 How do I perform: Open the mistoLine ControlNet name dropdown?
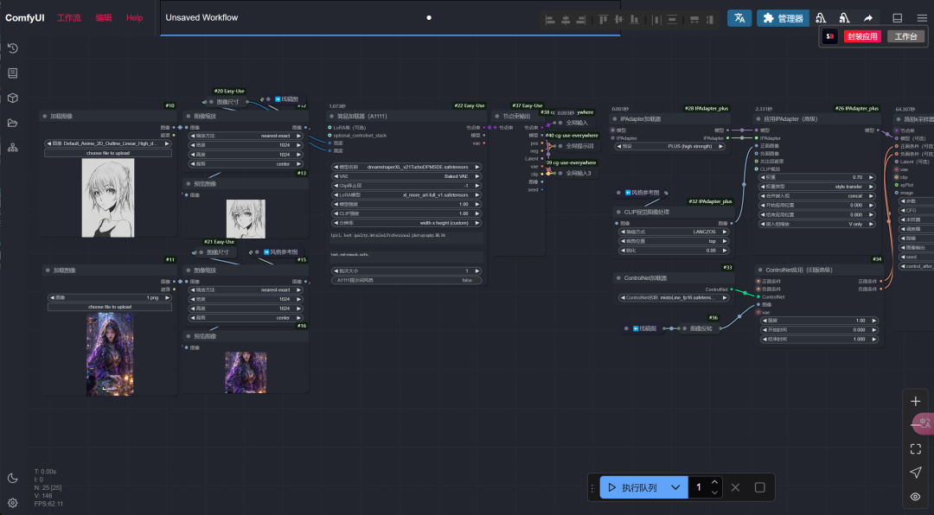674,298
